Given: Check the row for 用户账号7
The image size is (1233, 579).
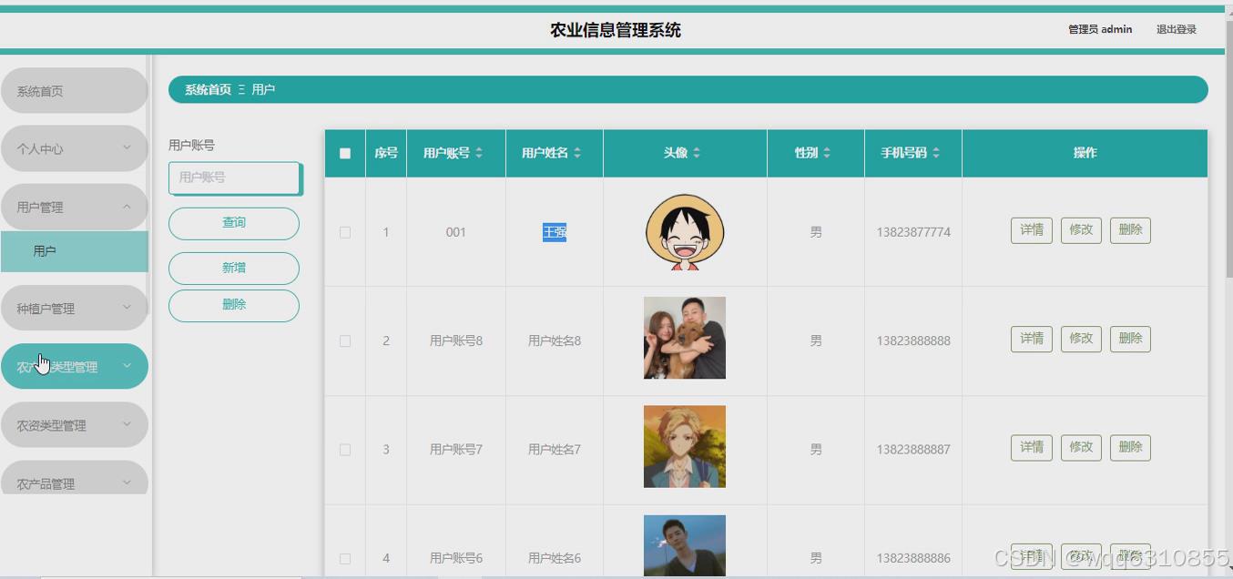Looking at the screenshot, I should click(x=345, y=450).
